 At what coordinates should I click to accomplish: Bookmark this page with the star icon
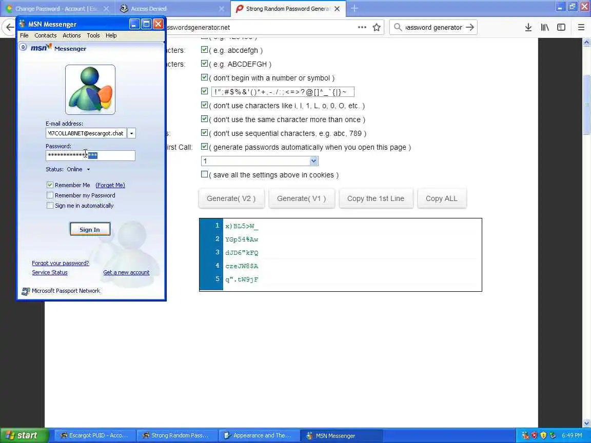[x=376, y=27]
